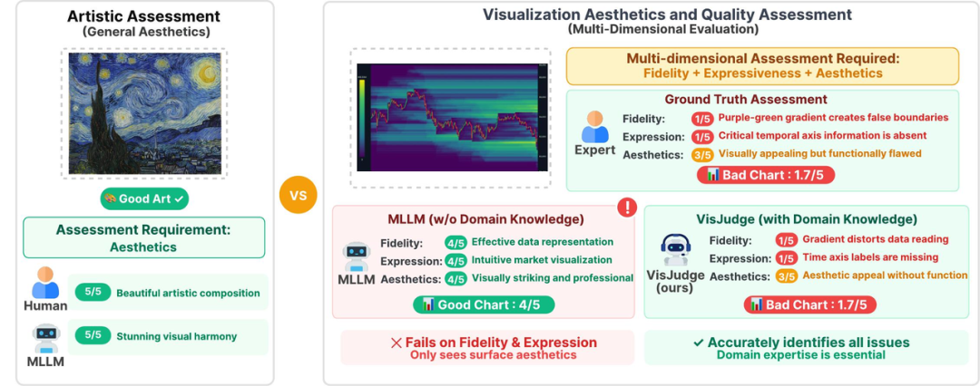Click the Good Chart : 4/5 badge

484,304
